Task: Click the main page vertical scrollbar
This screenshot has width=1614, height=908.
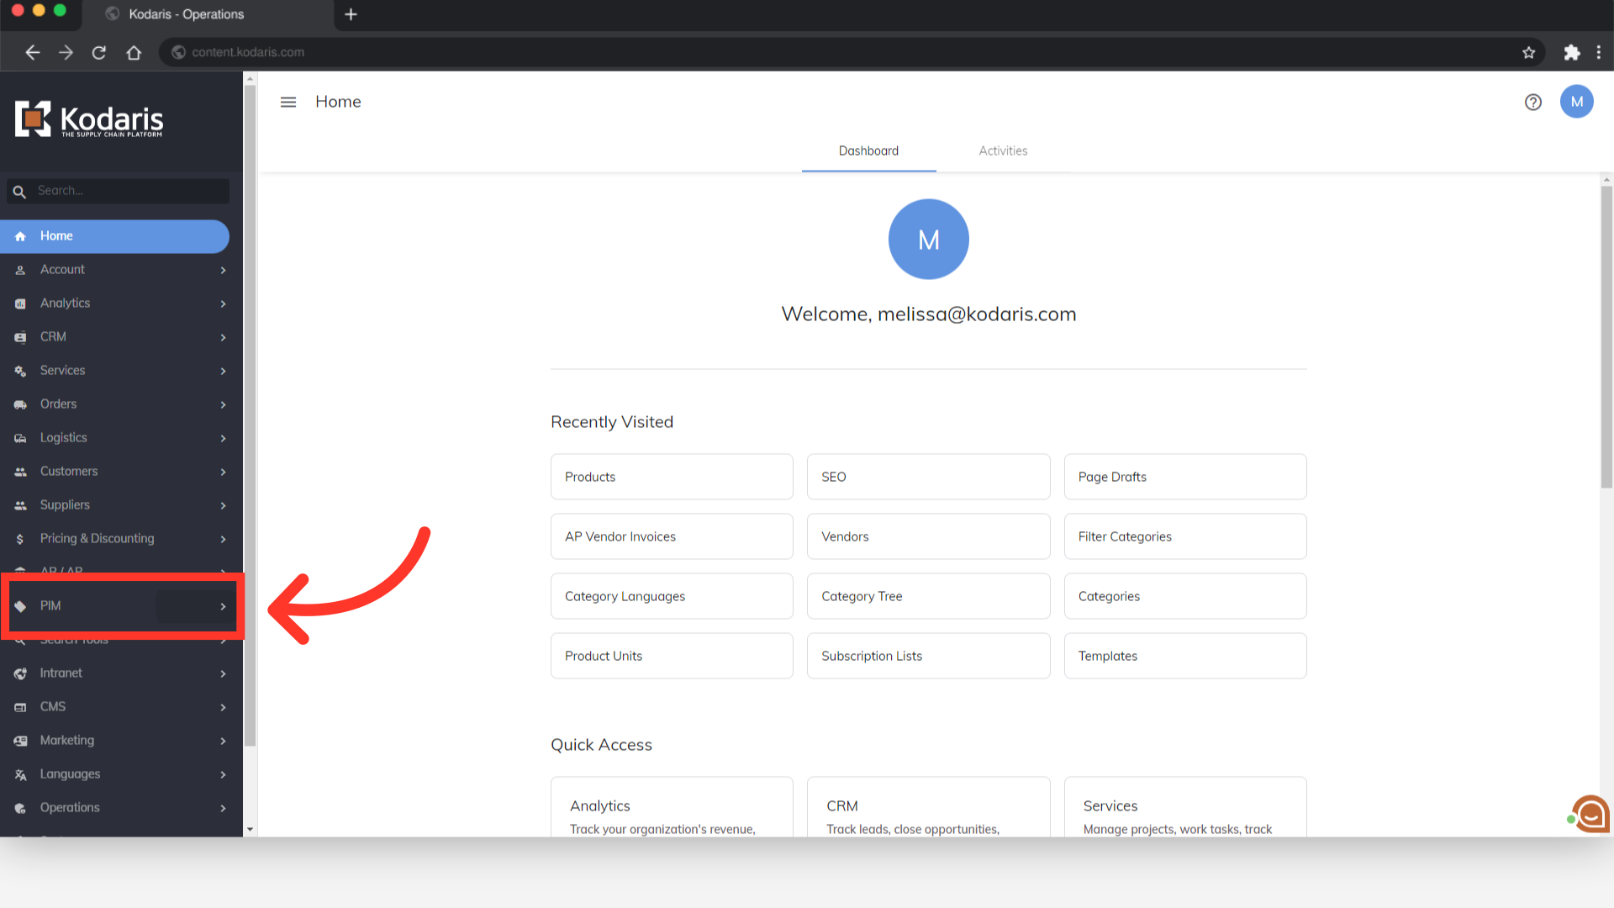Action: 1606,336
